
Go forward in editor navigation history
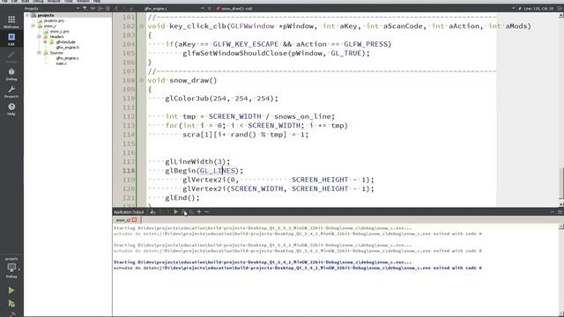point(124,8)
